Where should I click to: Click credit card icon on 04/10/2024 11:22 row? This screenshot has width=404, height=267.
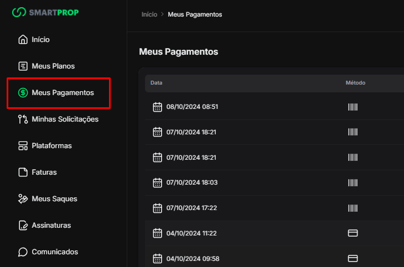pos(353,233)
